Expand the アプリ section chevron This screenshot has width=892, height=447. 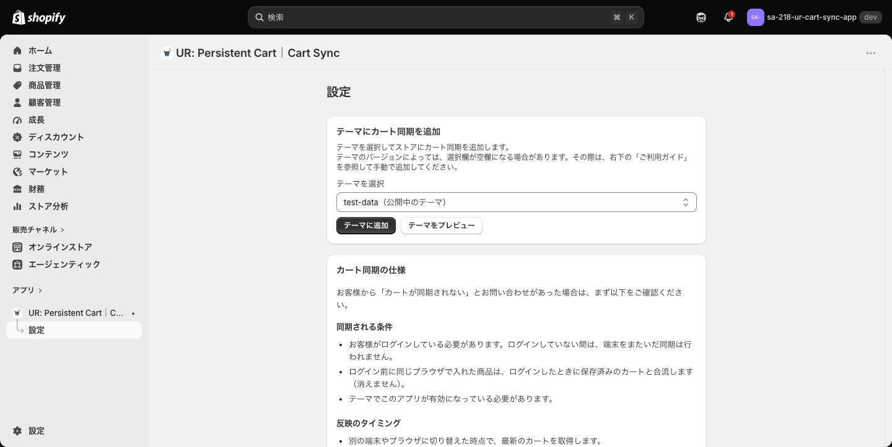point(40,291)
